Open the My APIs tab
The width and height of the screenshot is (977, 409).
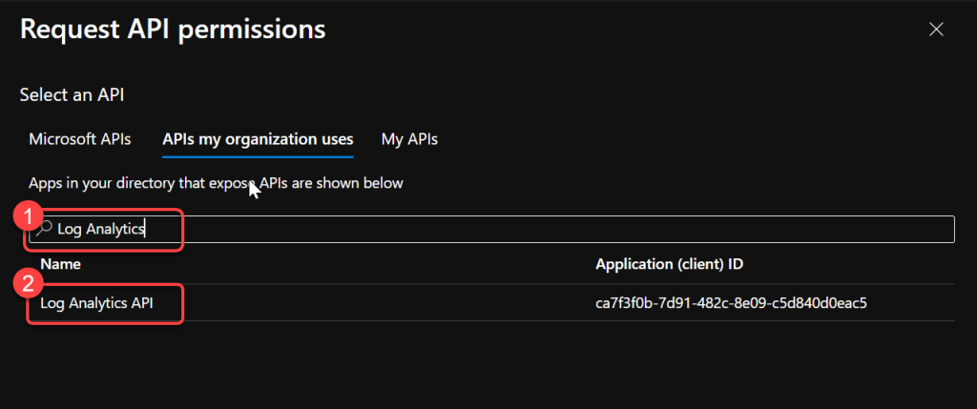(409, 138)
